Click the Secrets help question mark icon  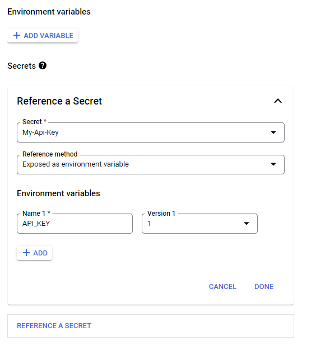click(x=43, y=65)
